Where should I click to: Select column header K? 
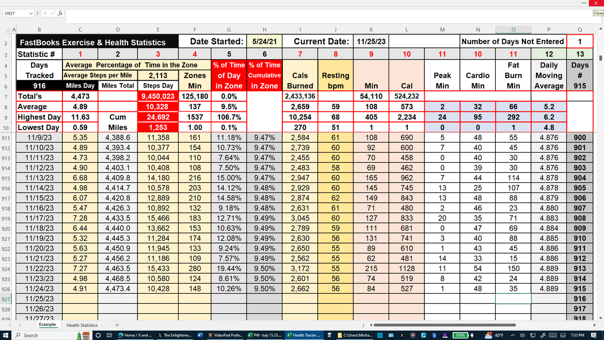(371, 30)
